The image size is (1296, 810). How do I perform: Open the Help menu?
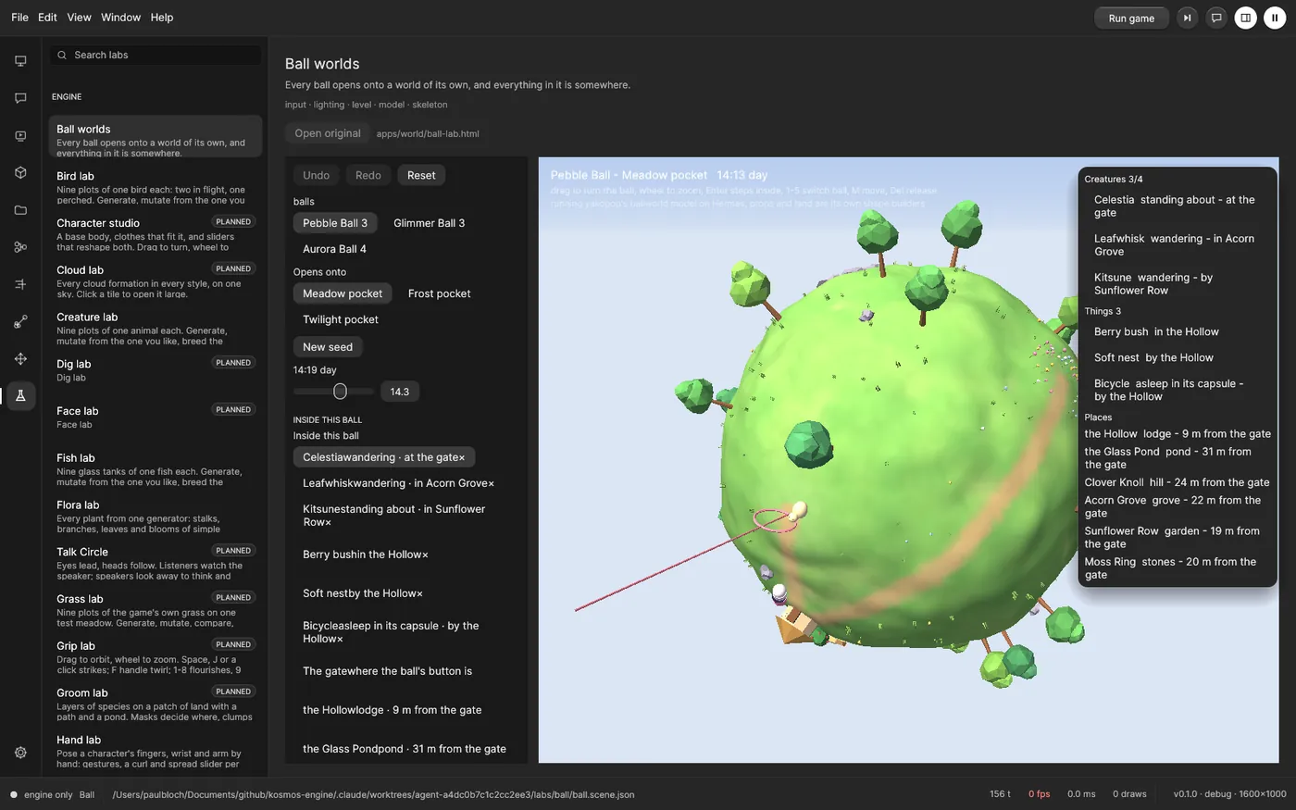162,18
